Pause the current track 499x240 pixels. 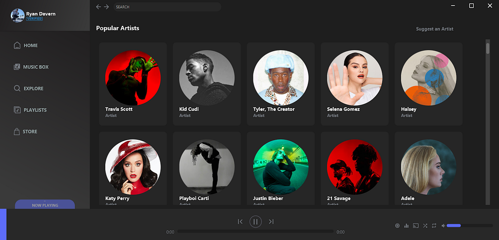255,222
